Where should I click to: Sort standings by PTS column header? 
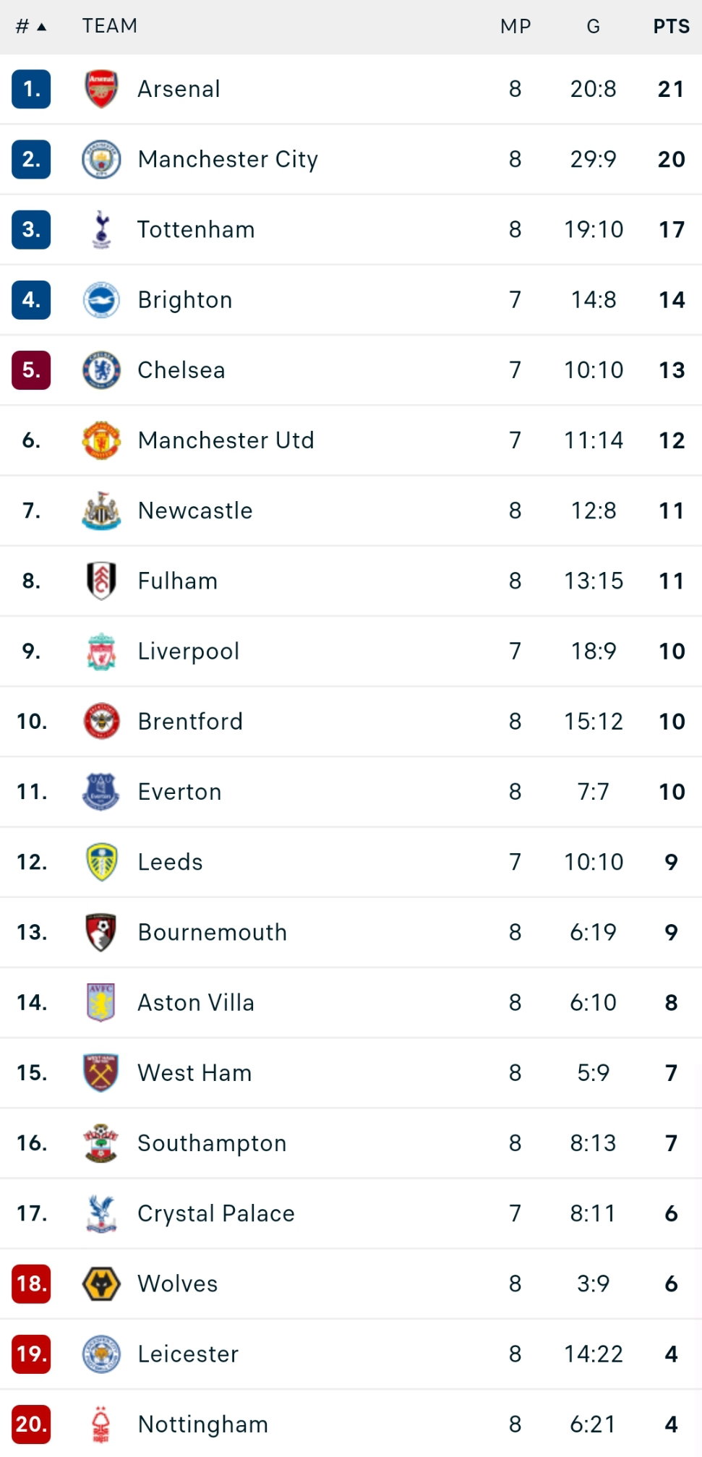point(672,27)
